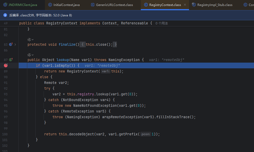254x152 pixels.
Task: Click the 'registry' field on line 93
Action: coord(86,94)
